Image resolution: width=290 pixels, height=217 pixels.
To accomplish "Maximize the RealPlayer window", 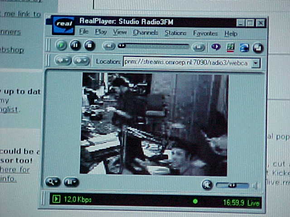I will [x=250, y=23].
